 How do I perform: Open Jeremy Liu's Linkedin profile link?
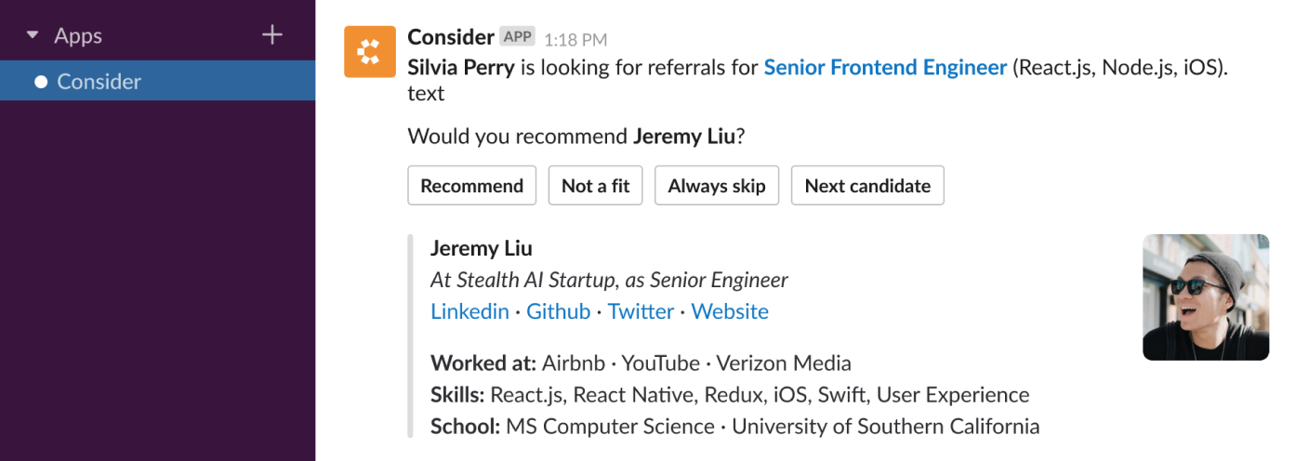[469, 311]
